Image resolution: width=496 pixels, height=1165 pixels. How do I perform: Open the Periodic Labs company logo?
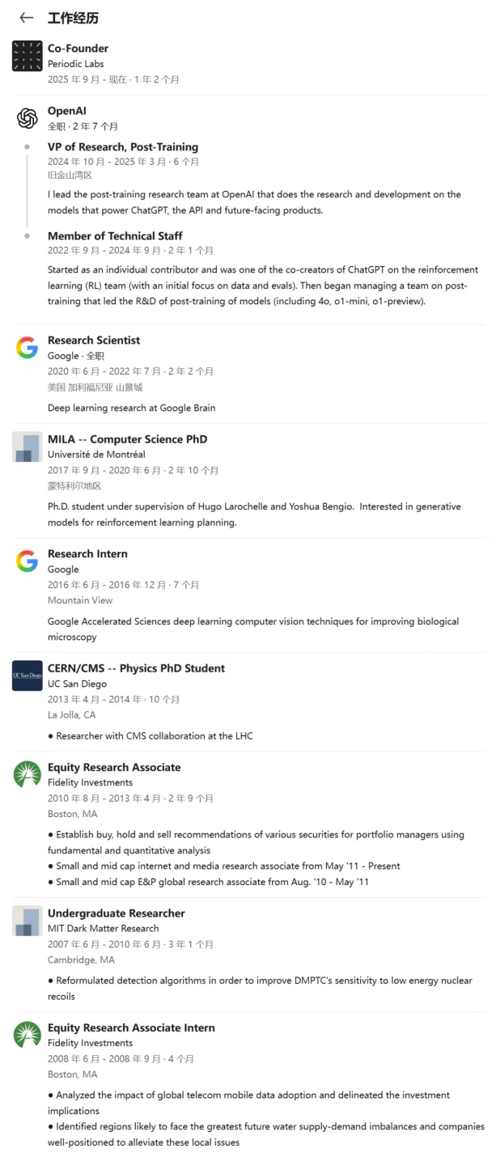click(x=28, y=56)
